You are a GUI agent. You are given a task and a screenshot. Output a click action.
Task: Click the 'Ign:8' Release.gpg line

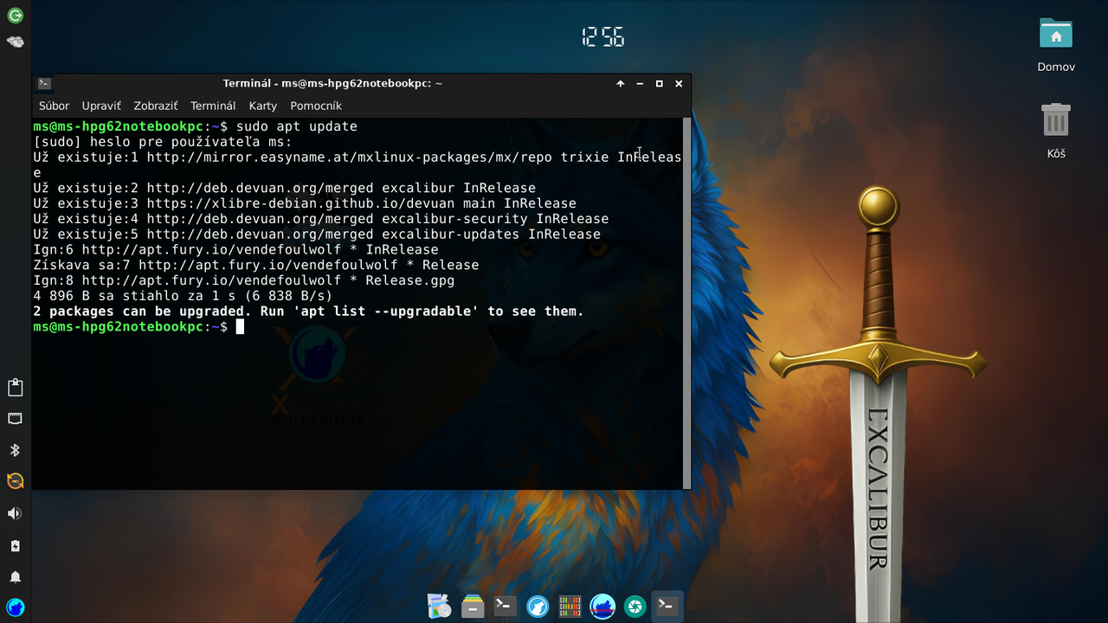(244, 280)
